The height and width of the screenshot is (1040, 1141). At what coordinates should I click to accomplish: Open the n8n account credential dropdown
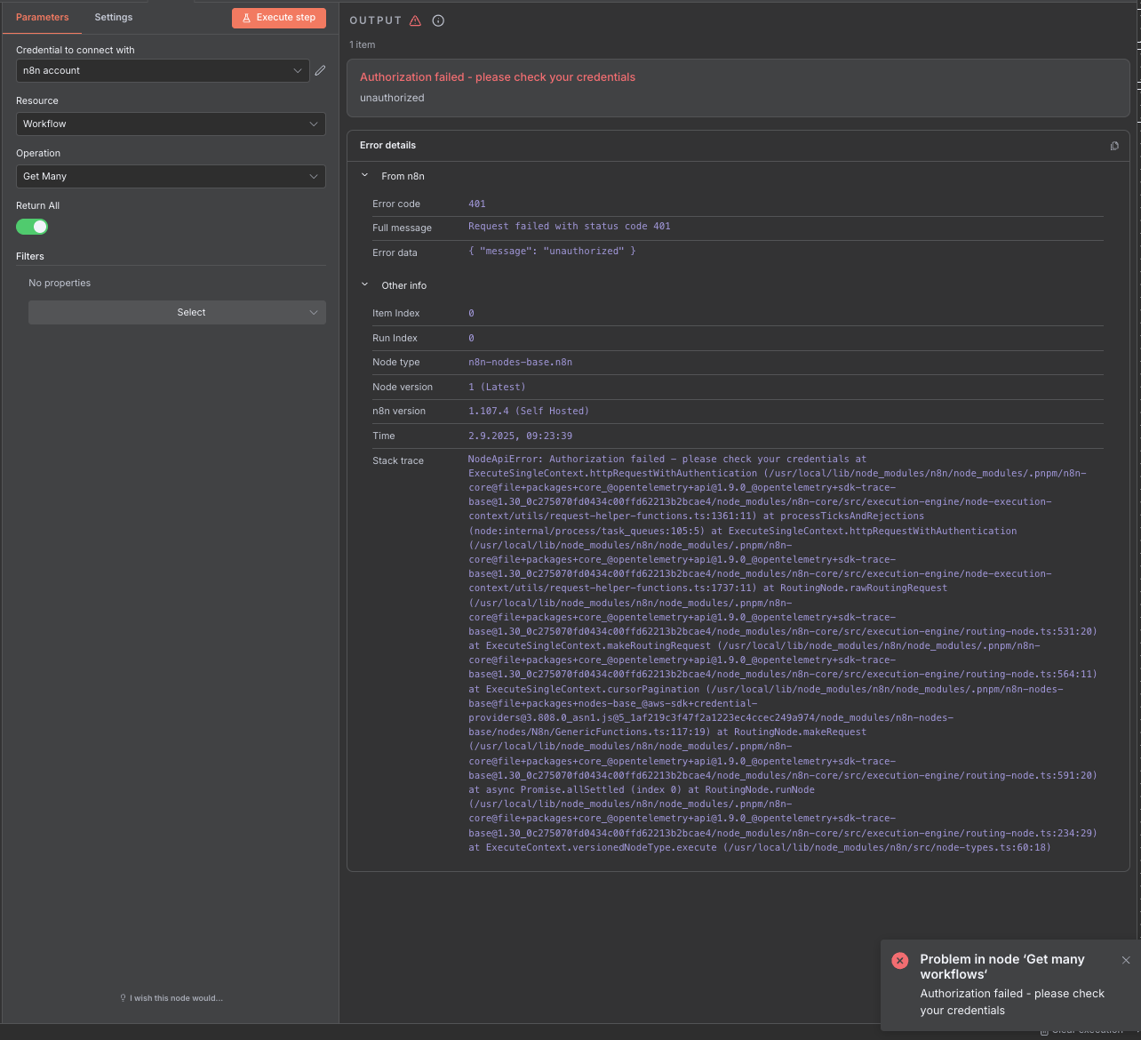click(163, 71)
